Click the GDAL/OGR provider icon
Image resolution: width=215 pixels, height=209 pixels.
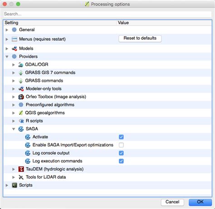21,65
